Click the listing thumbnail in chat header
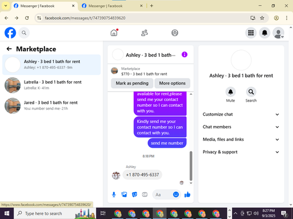 pyautogui.click(x=115, y=71)
